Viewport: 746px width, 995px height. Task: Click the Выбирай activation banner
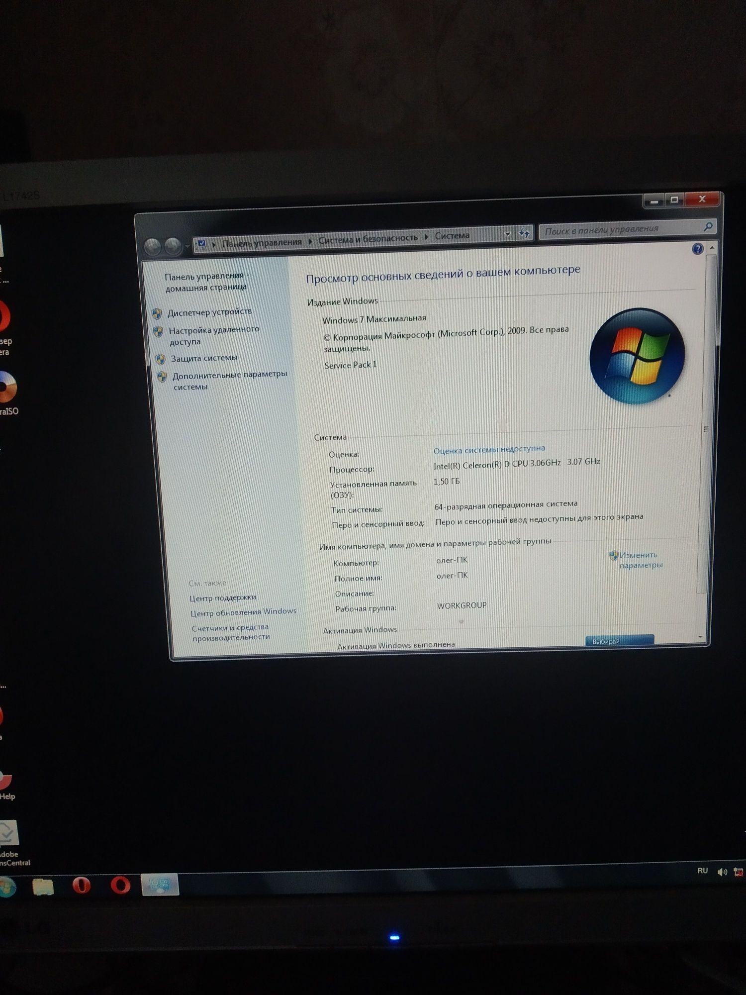[620, 640]
